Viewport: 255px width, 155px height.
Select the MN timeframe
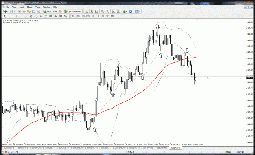point(113,16)
